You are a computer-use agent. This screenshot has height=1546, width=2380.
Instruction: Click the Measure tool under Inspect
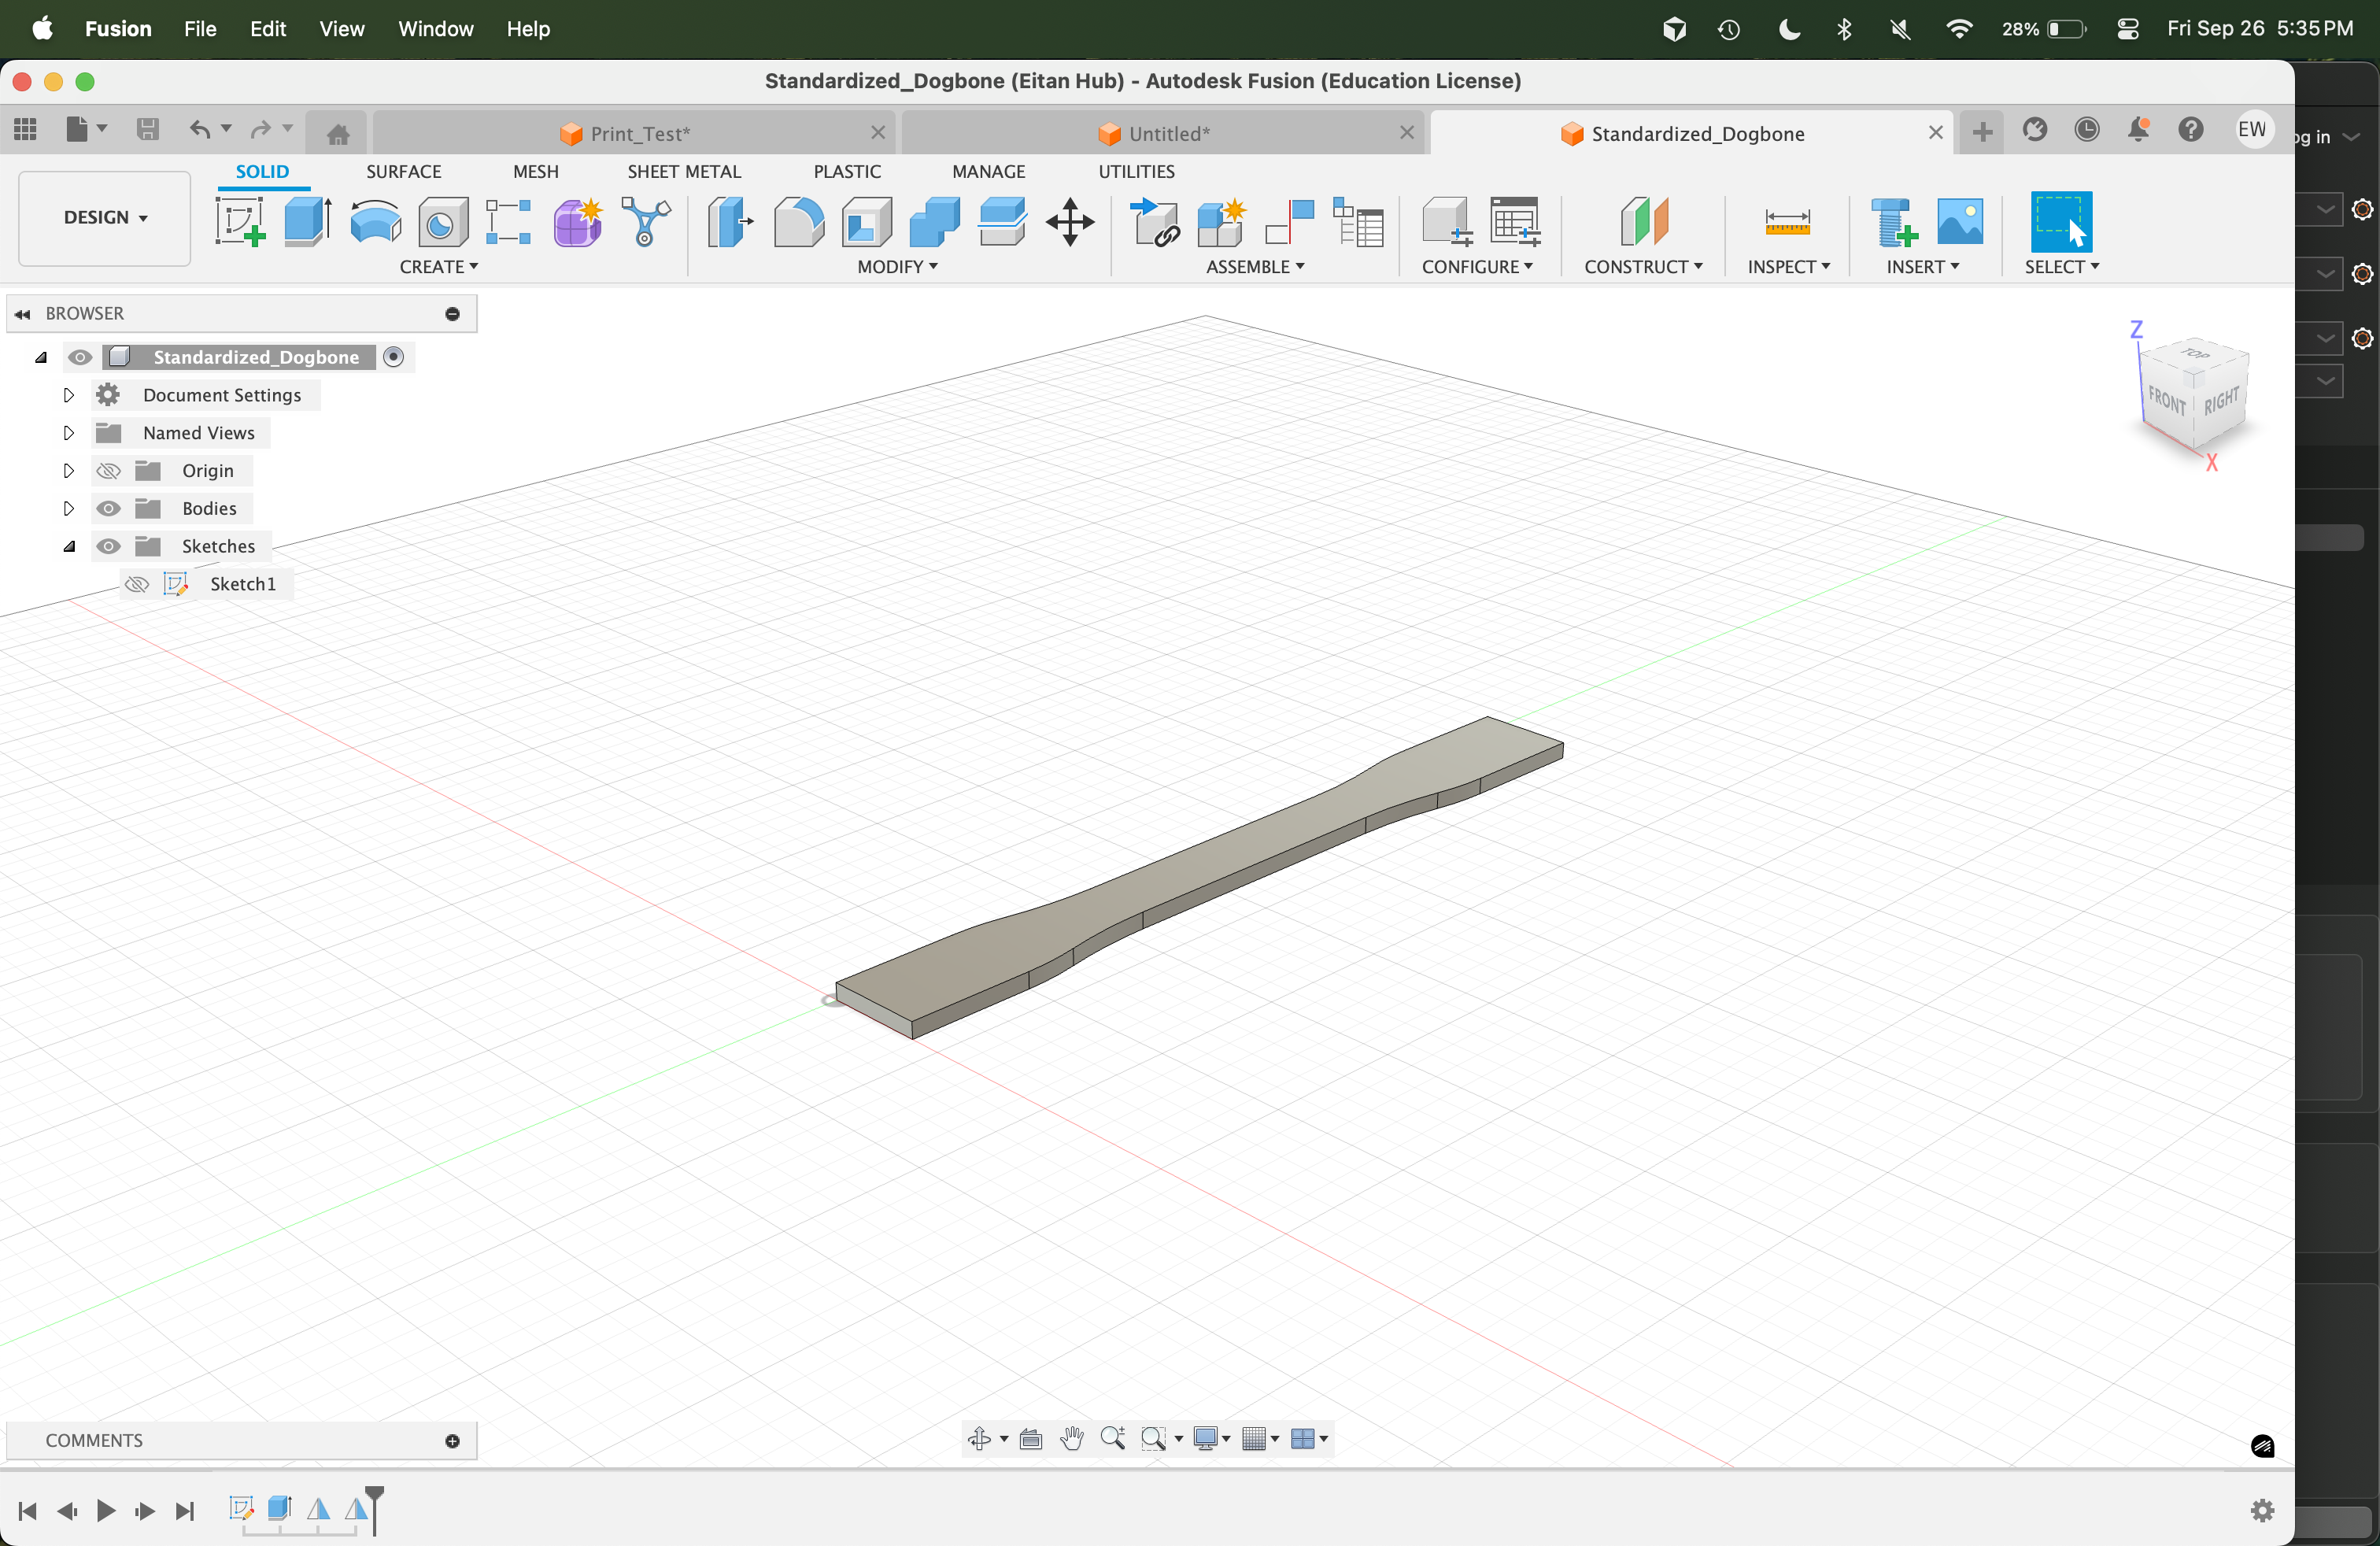pyautogui.click(x=1786, y=221)
